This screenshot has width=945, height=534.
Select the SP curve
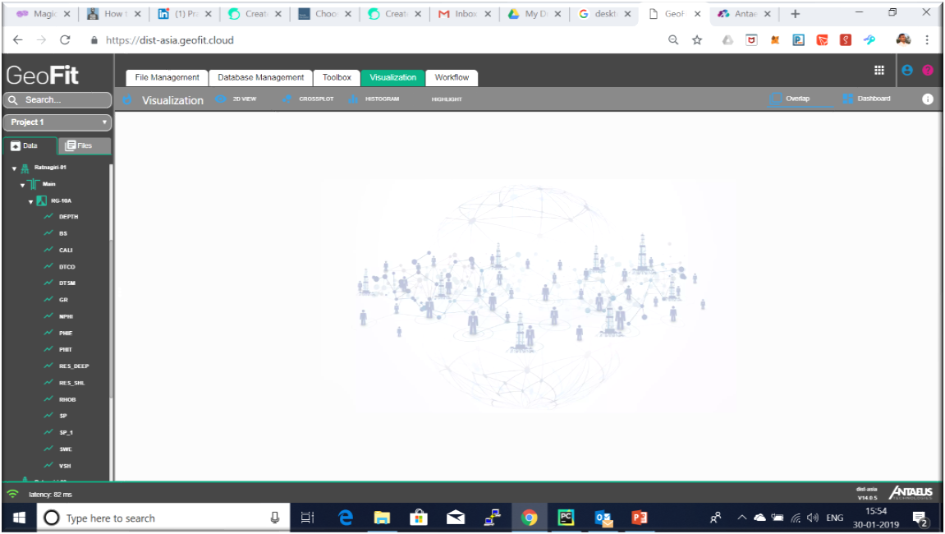click(x=63, y=416)
